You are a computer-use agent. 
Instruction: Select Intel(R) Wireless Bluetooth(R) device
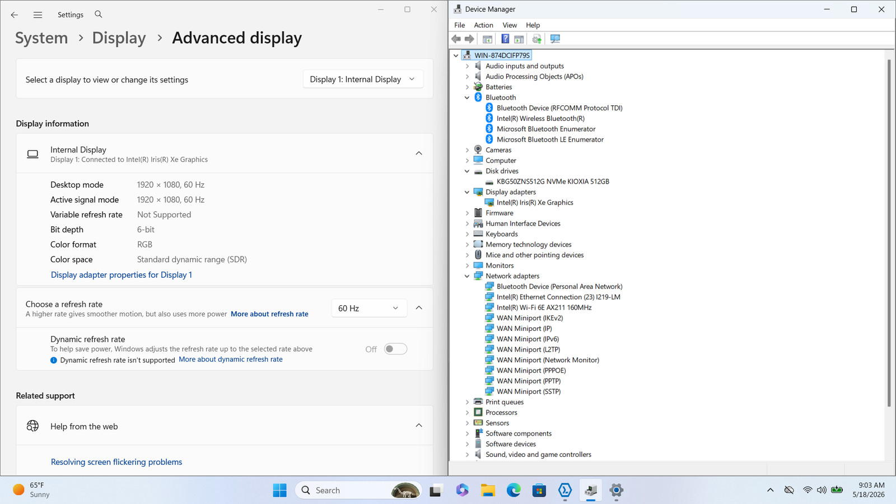540,119
